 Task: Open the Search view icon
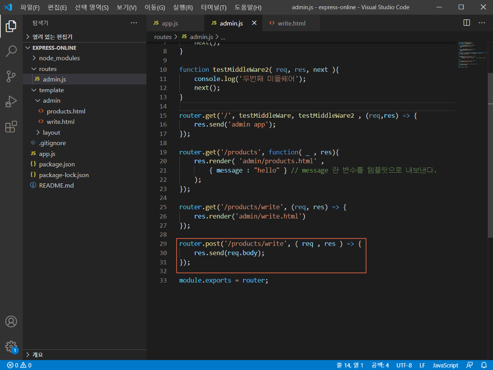click(11, 51)
